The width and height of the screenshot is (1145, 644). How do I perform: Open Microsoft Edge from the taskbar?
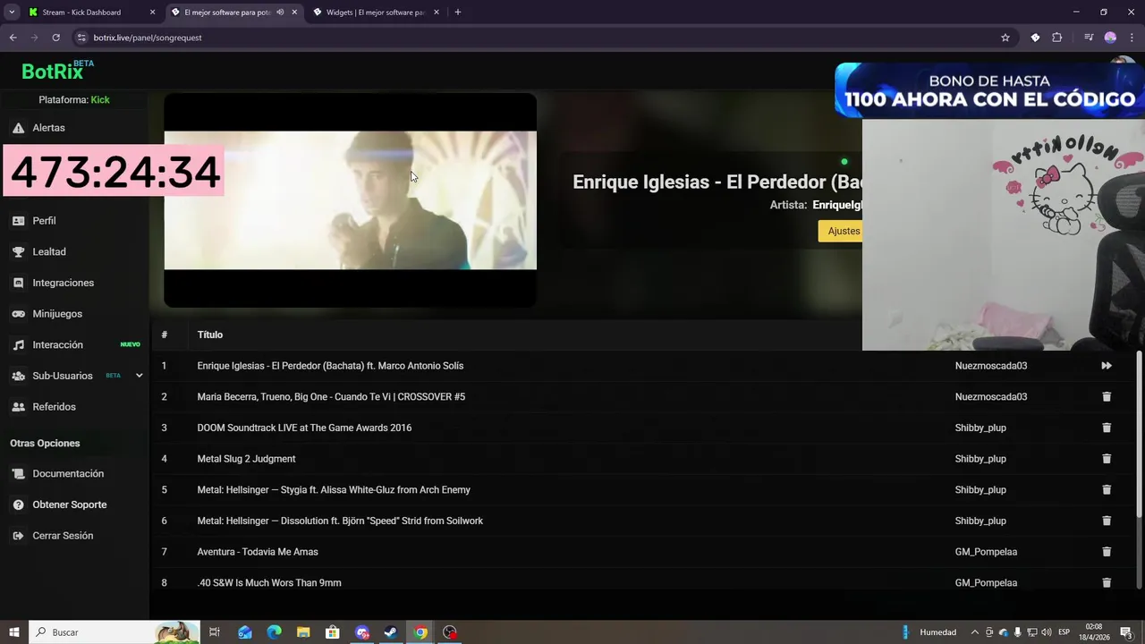coord(274,632)
